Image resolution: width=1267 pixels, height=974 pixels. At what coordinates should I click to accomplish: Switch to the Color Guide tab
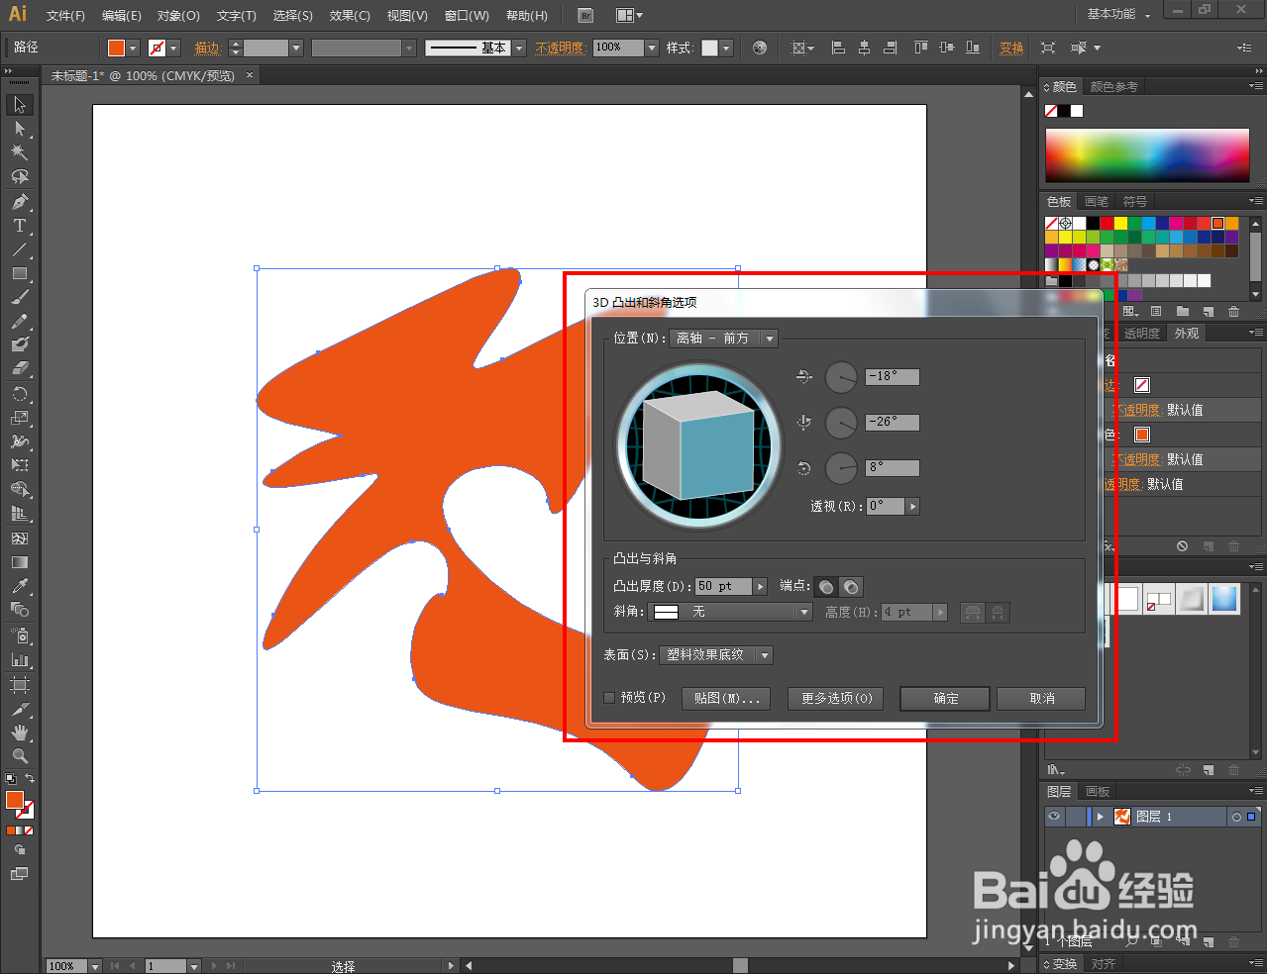pyautogui.click(x=1113, y=87)
